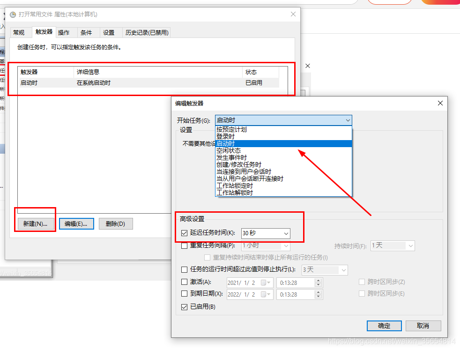Close the background panel behind properties window

307,66
